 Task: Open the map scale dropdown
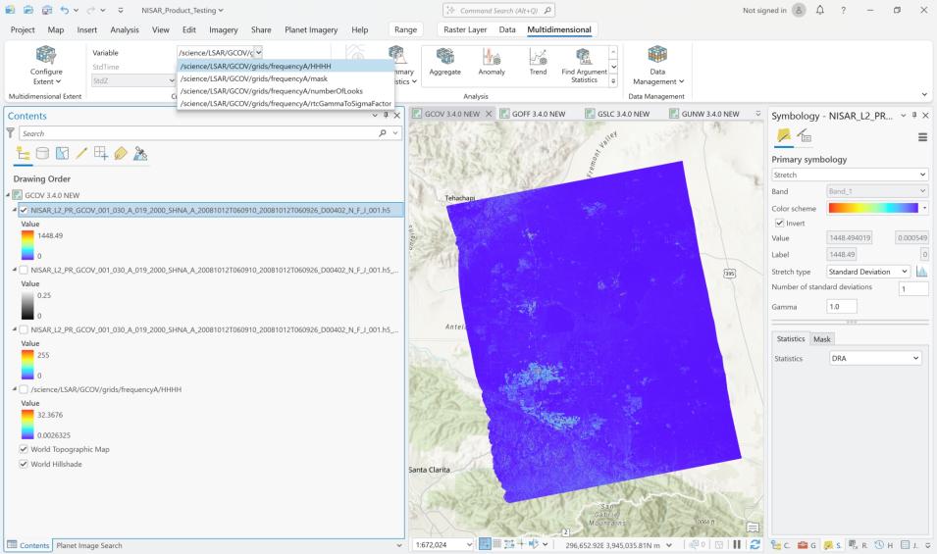tap(468, 544)
